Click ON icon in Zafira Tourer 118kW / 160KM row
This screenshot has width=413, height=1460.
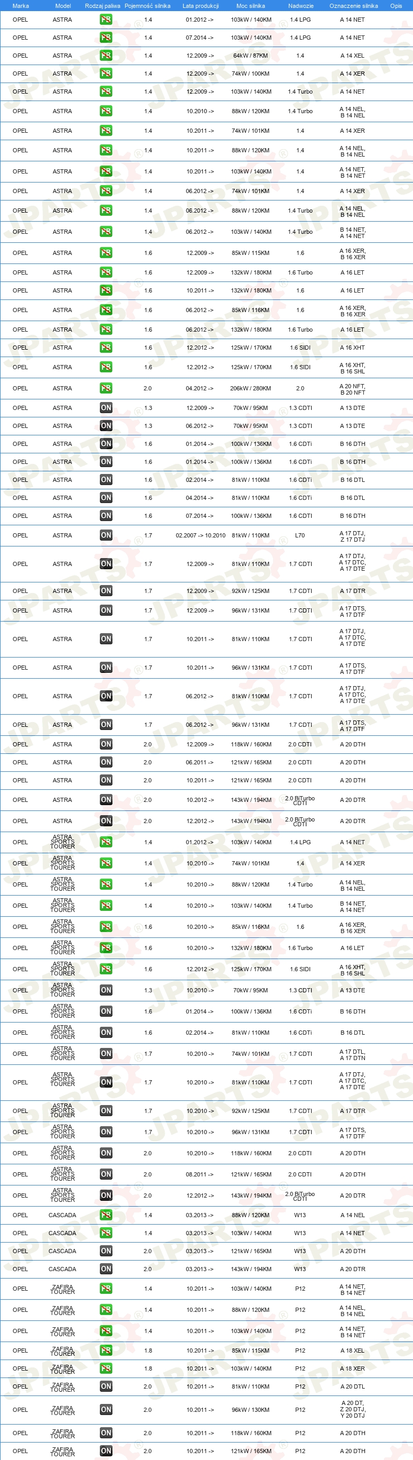[x=106, y=1433]
